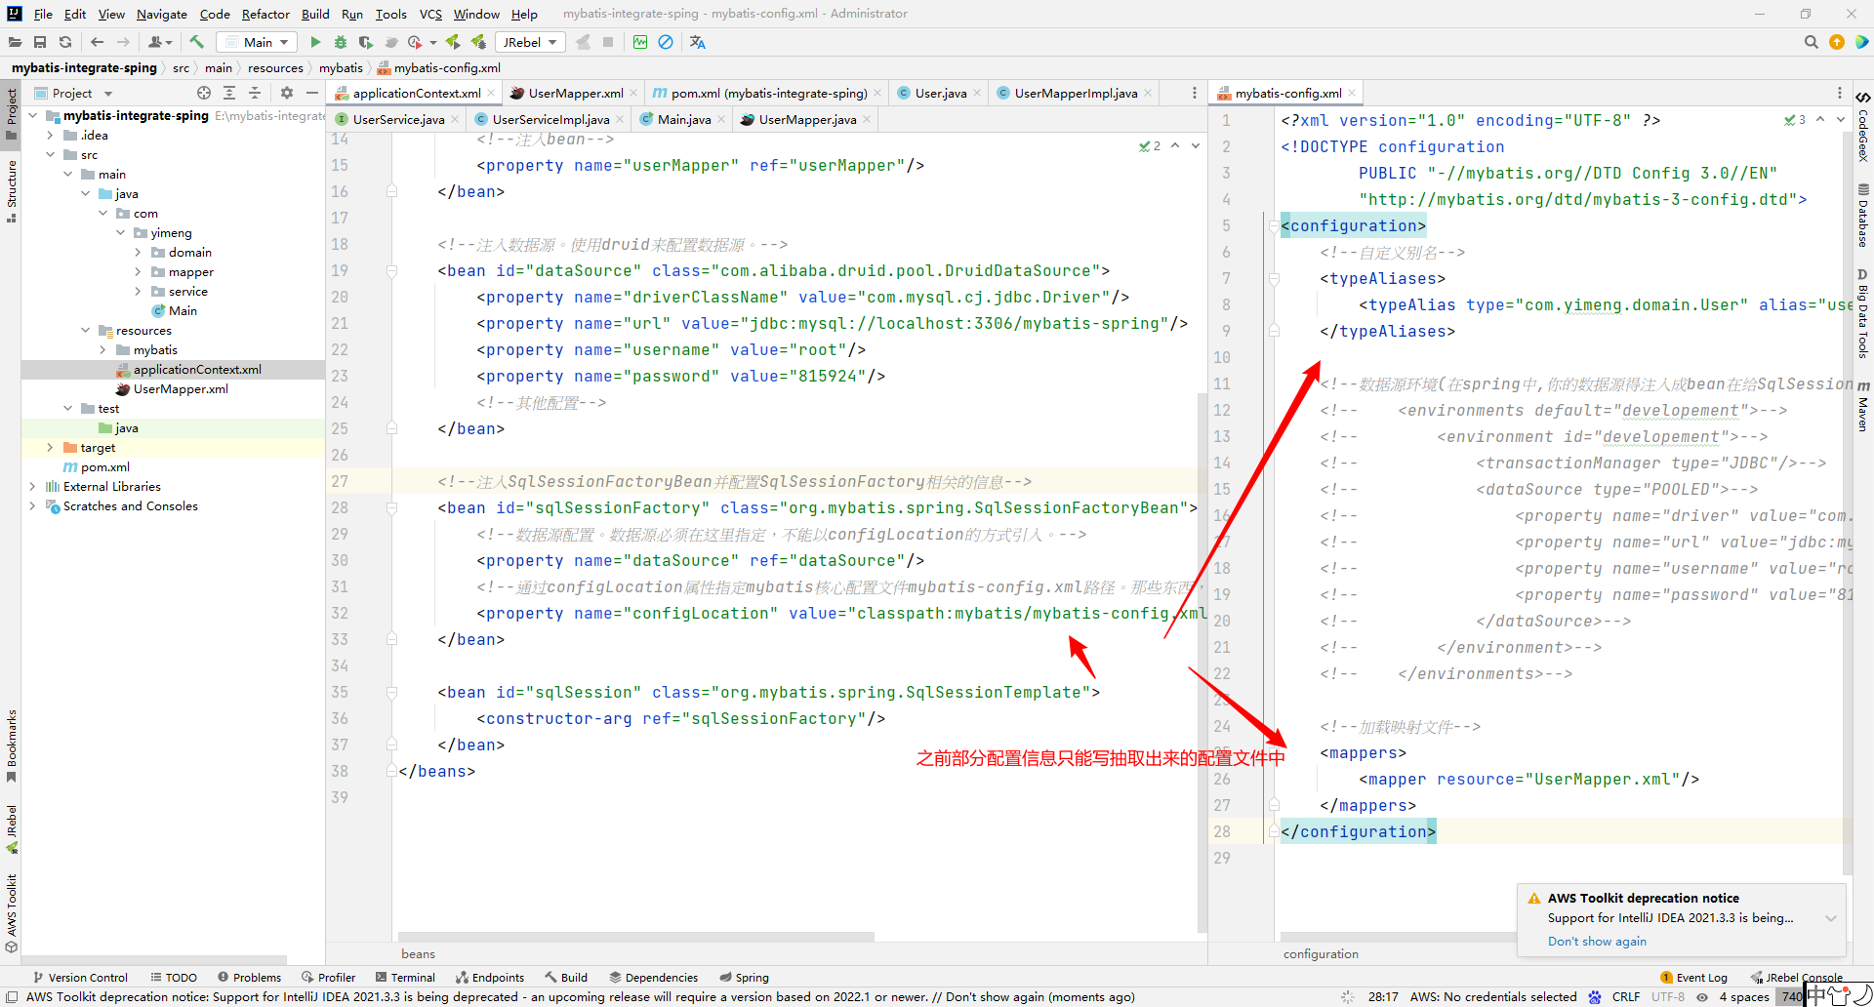Switch to pom.xml editor tab
The width and height of the screenshot is (1874, 1007).
tap(768, 93)
